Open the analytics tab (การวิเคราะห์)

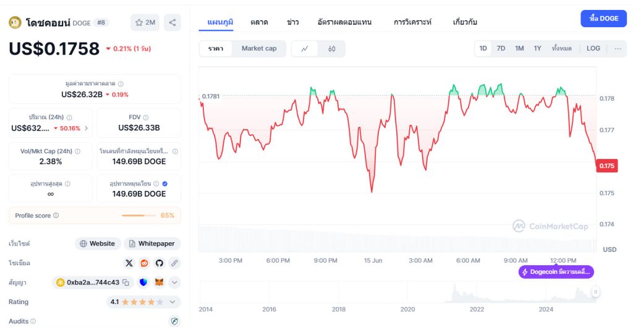412,22
